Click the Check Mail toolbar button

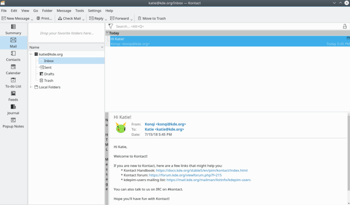(x=70, y=18)
